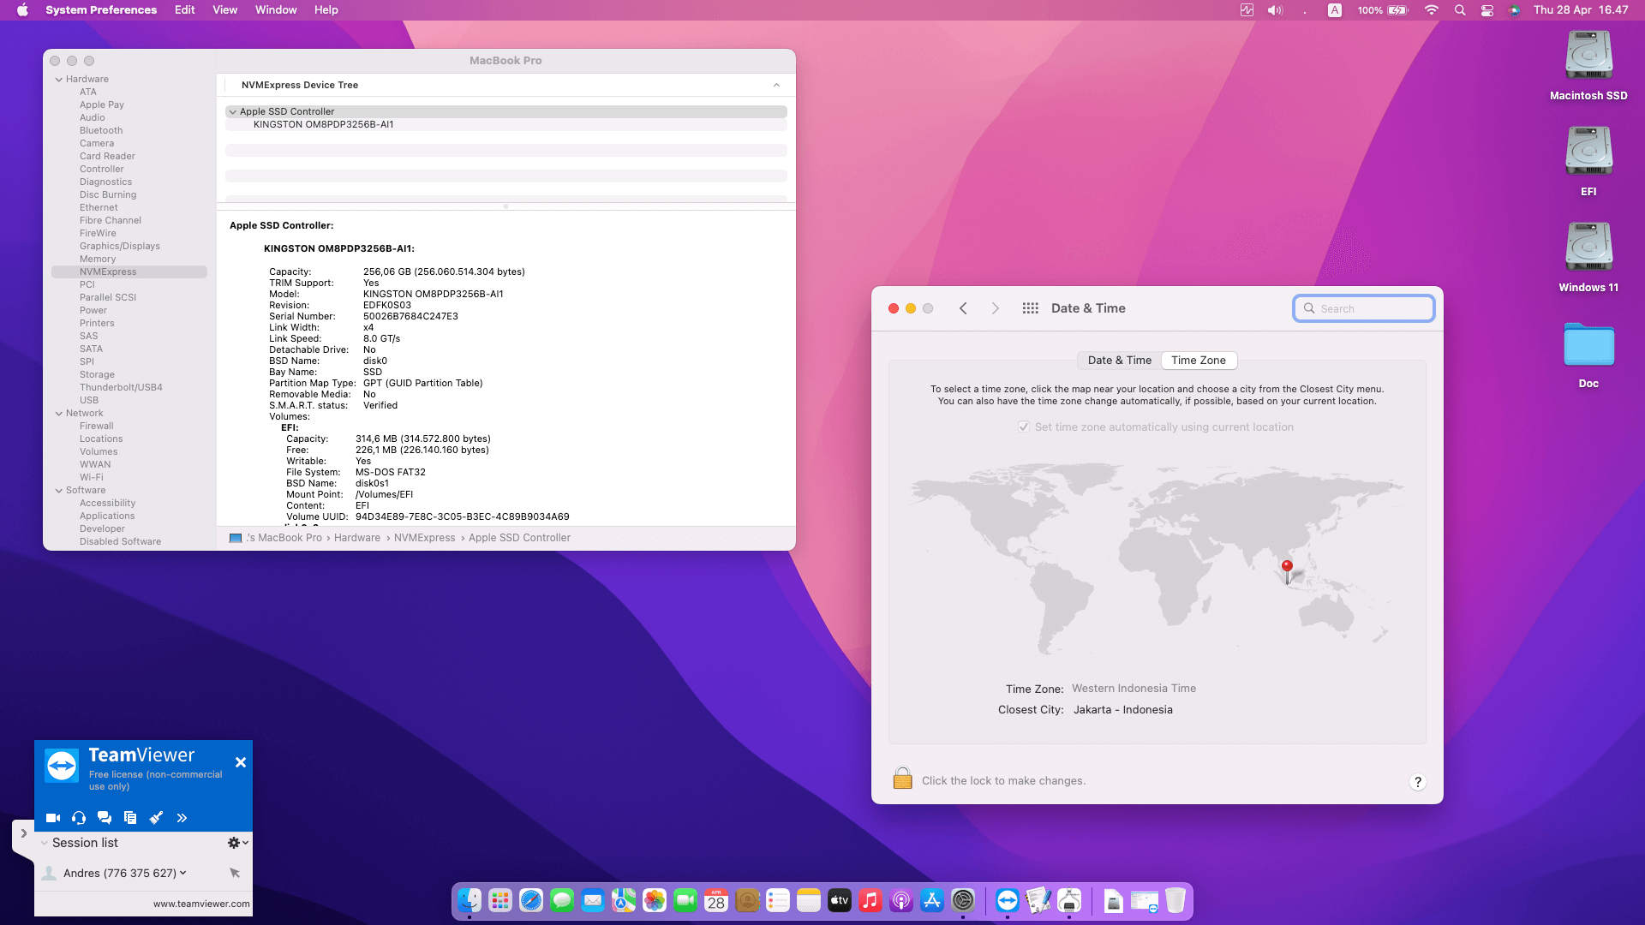Go forward in System Preferences
This screenshot has width=1645, height=925.
click(995, 308)
